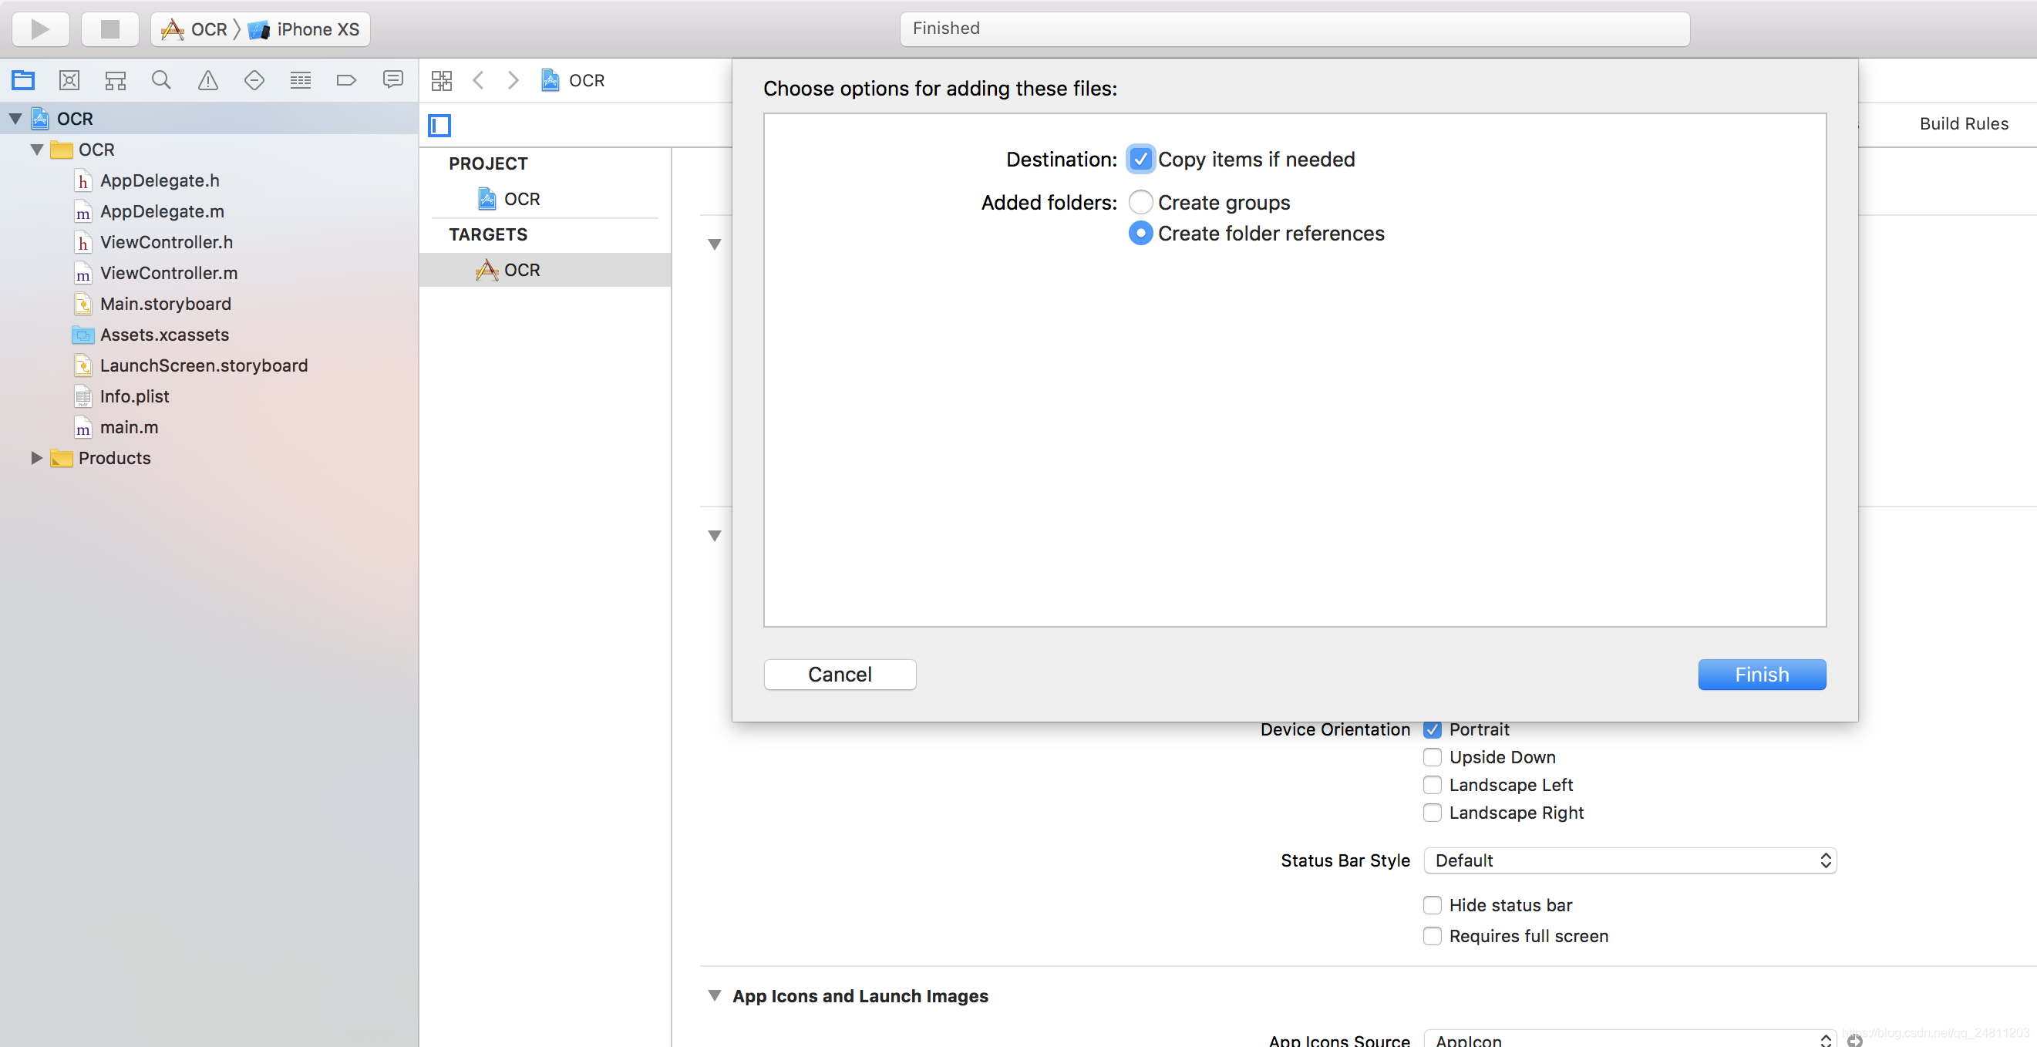Expand the Products folder
The image size is (2037, 1047).
[x=36, y=458]
